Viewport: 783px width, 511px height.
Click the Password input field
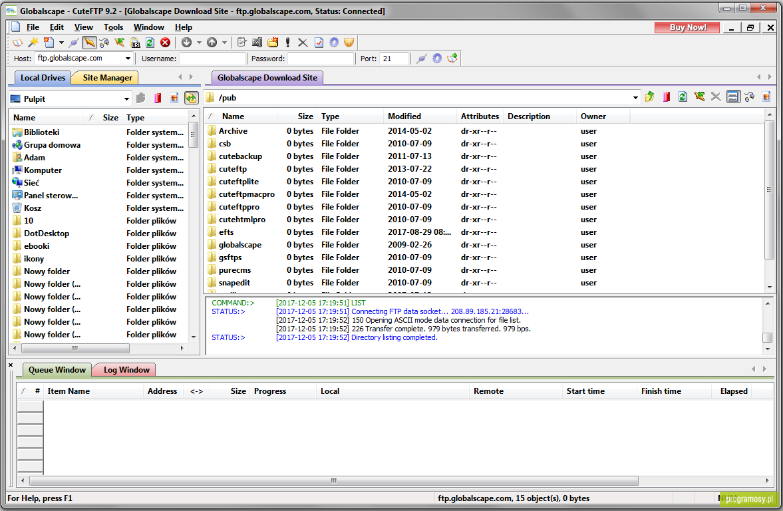321,59
